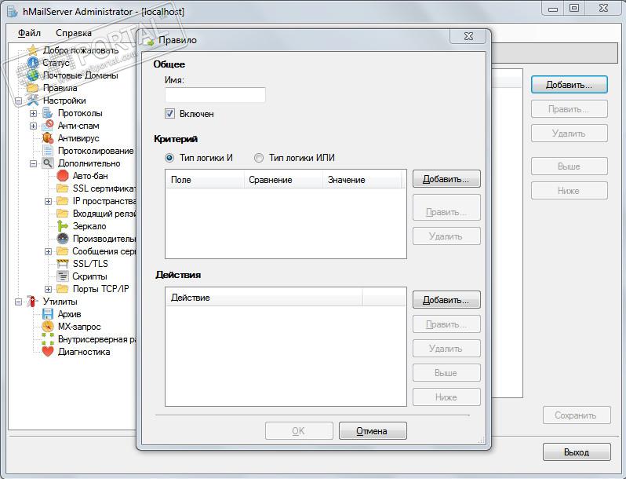Select the Тип логики И radio button

point(169,158)
